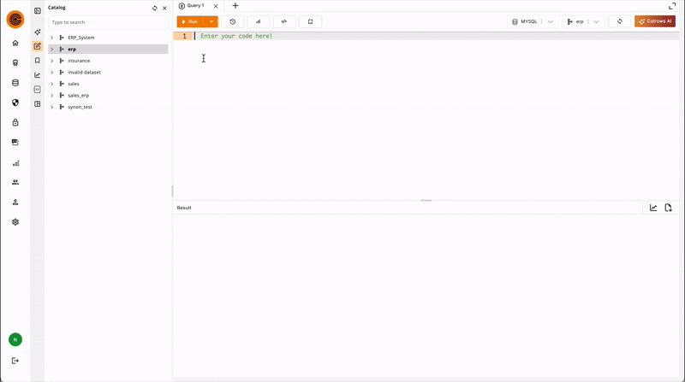The width and height of the screenshot is (685, 382).
Task: Expand the erp catalog node
Action: tap(52, 50)
